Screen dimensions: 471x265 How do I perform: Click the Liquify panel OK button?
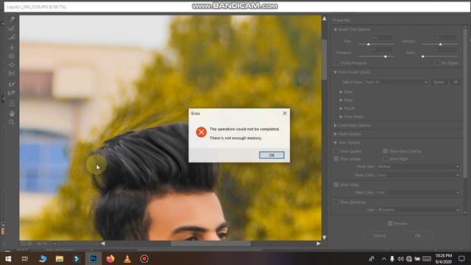(x=417, y=236)
